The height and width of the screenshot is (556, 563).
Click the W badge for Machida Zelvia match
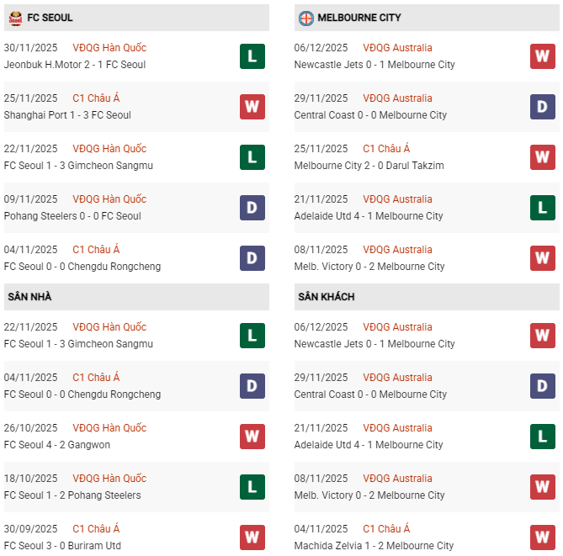pos(542,537)
